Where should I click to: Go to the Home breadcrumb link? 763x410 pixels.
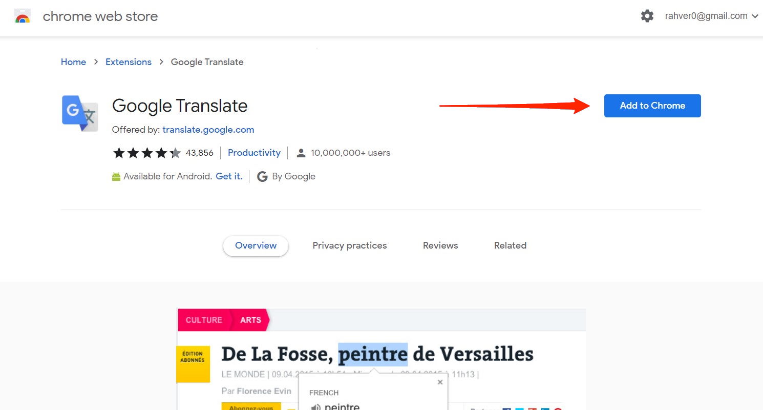coord(73,62)
